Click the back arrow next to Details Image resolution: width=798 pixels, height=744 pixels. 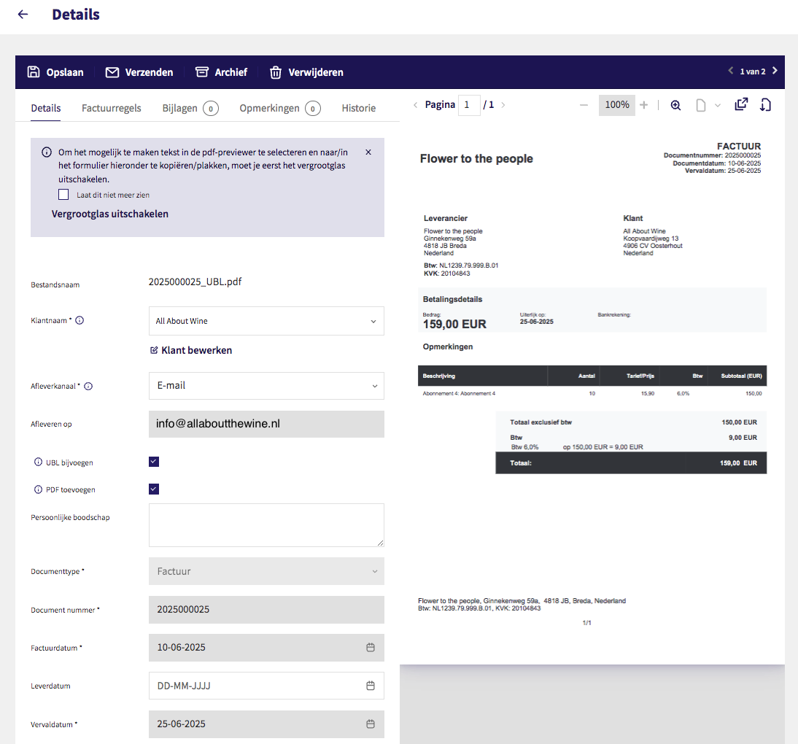pyautogui.click(x=23, y=15)
